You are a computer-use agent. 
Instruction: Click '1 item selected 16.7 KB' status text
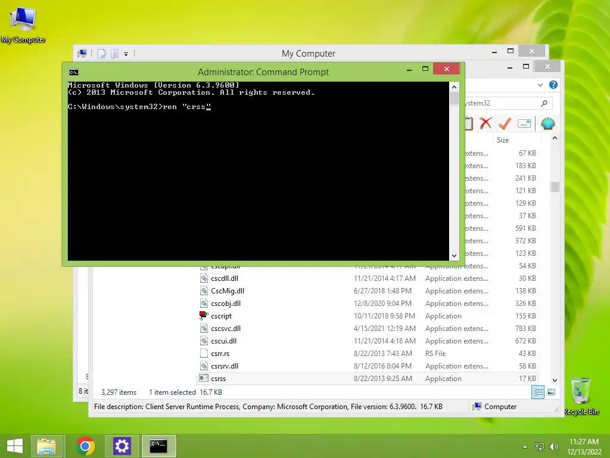[186, 392]
